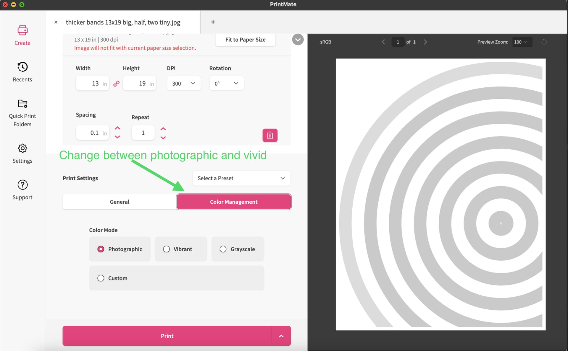Open Quick Print Folders
This screenshot has width=568, height=351.
pyautogui.click(x=22, y=113)
